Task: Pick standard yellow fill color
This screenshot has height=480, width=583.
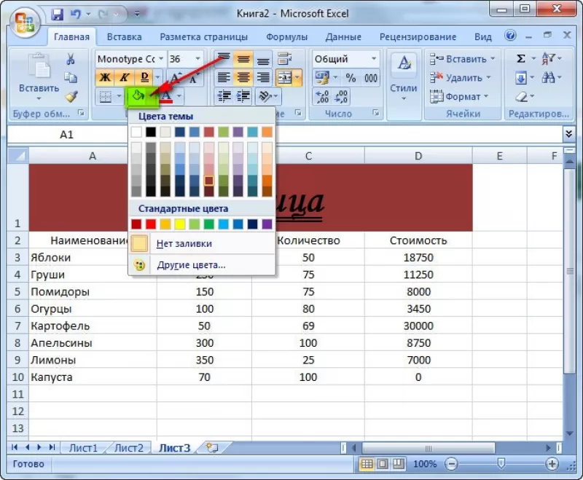Action: point(180,224)
